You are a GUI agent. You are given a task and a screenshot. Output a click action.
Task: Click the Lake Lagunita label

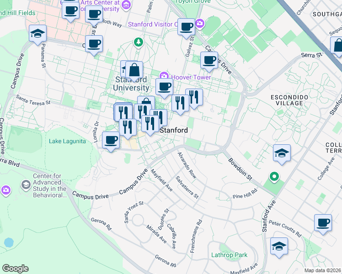pyautogui.click(x=67, y=141)
